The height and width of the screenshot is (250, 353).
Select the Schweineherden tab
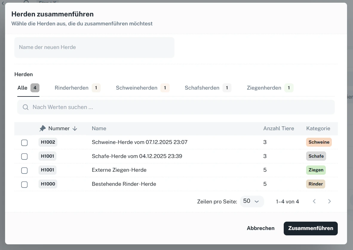(x=136, y=88)
